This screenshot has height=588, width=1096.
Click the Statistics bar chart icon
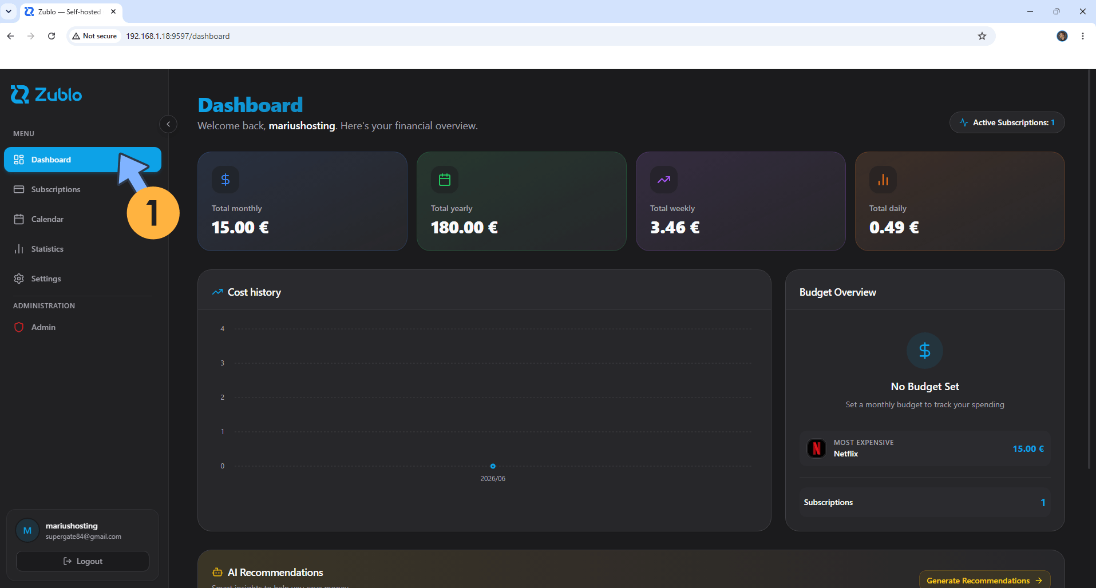pos(19,249)
